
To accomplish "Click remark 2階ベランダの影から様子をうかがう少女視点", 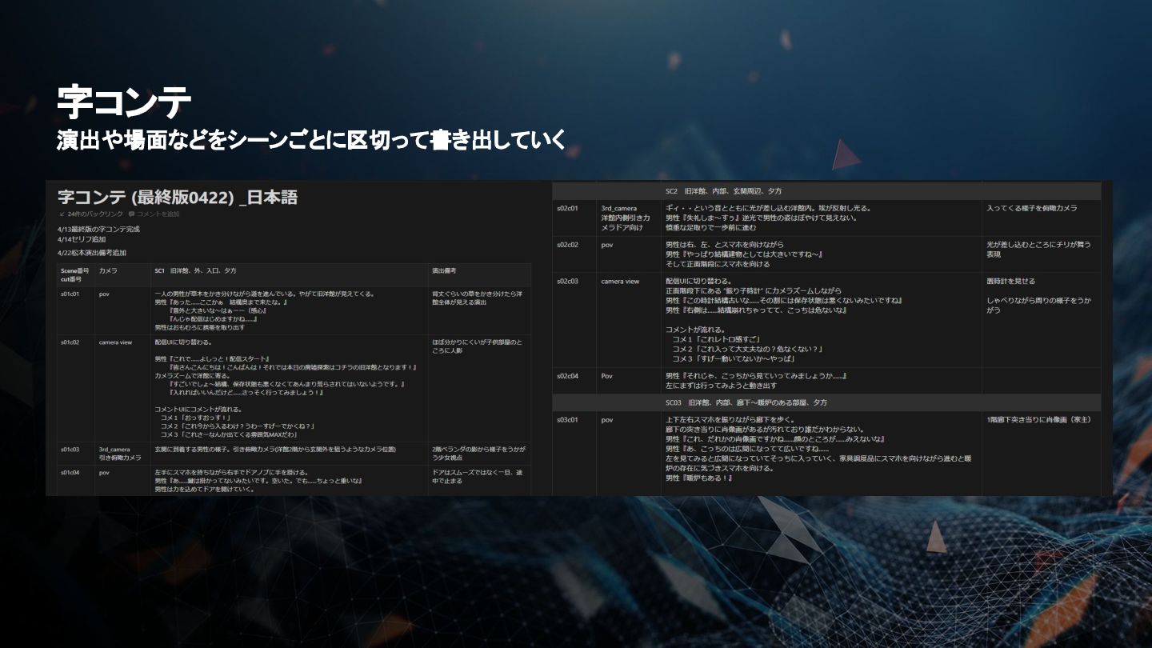I will click(x=478, y=454).
